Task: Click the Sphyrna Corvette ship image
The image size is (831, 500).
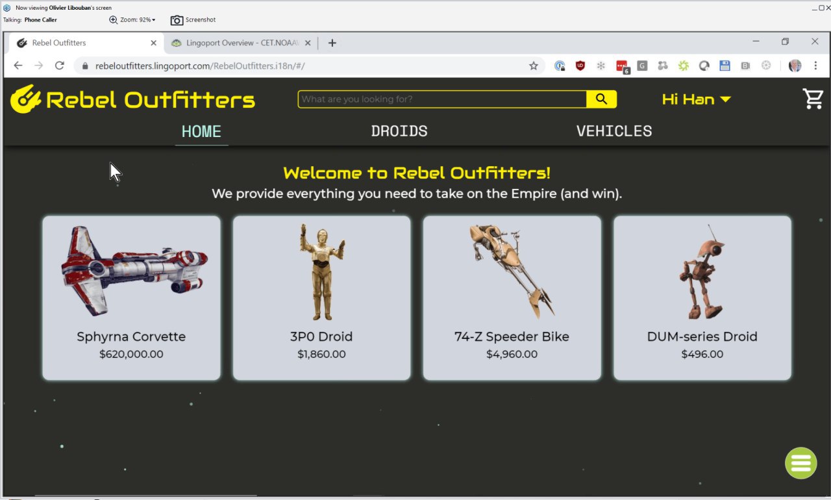Action: [x=134, y=271]
